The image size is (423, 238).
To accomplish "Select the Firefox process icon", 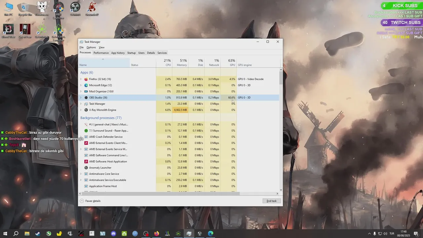I will click(x=86, y=79).
